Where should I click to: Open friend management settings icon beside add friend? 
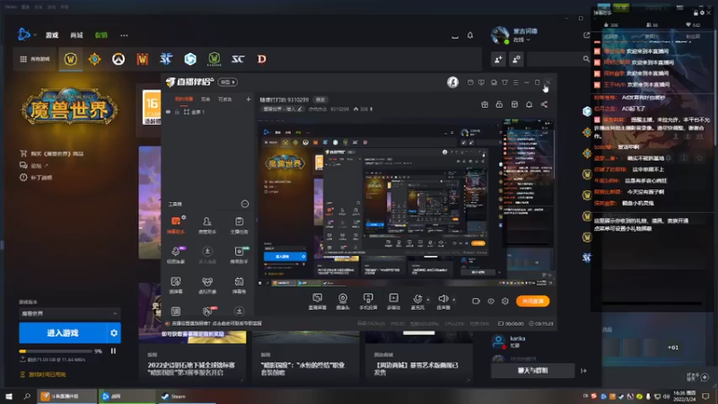pos(516,59)
